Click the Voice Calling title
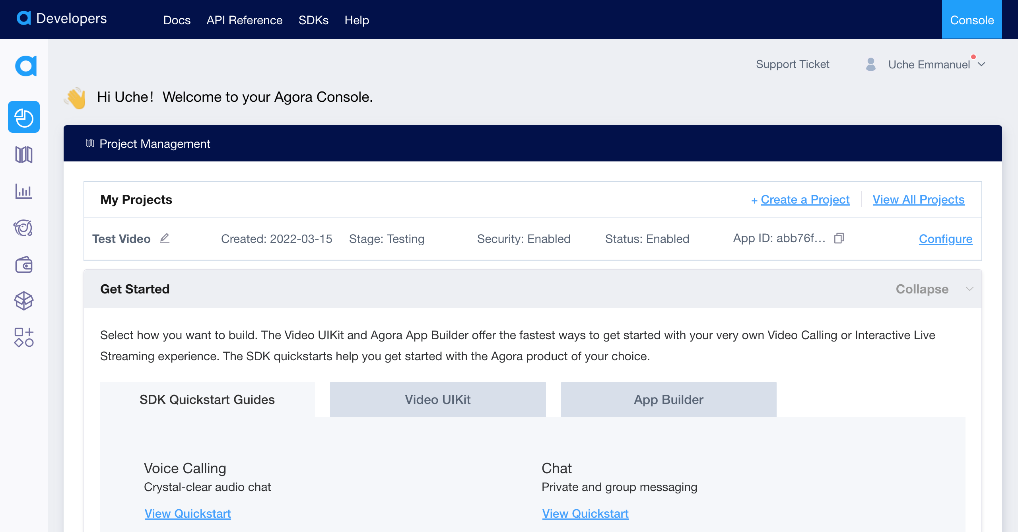 pos(185,468)
